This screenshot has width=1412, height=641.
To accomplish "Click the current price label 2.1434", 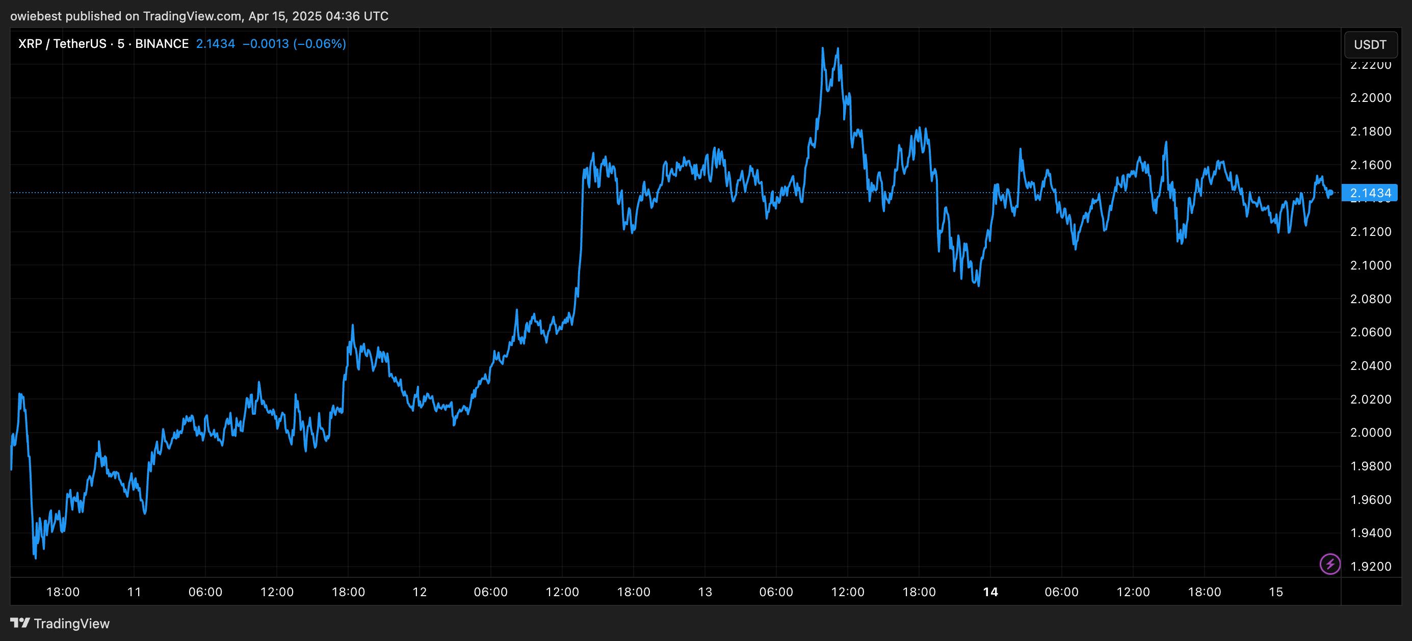I will tap(1369, 193).
